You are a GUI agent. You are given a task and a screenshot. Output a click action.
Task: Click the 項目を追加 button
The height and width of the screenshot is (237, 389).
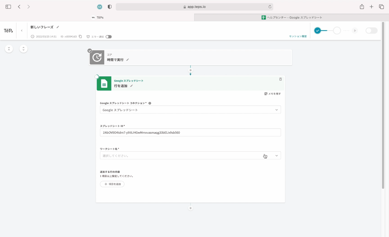[112, 184]
